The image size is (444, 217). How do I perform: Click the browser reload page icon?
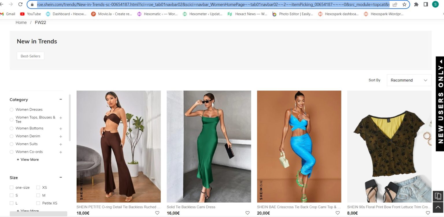click(20, 4)
